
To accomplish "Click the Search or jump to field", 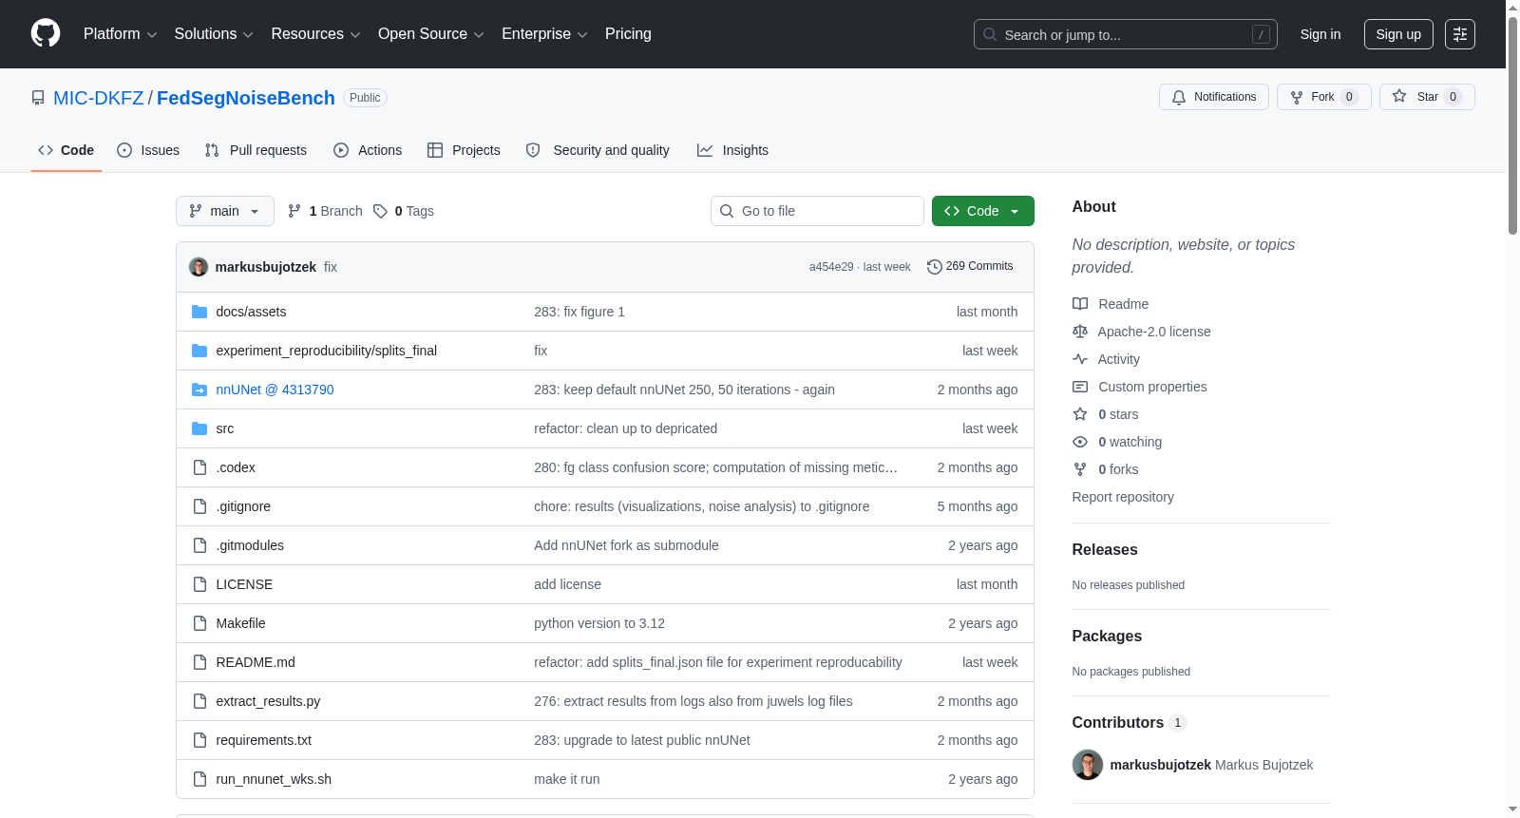I will coord(1126,34).
